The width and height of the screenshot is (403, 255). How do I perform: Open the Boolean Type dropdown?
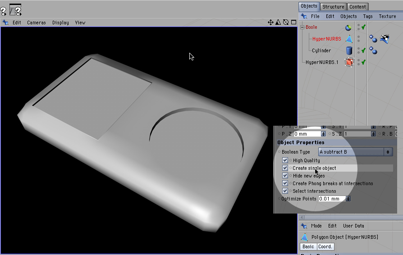(356, 152)
